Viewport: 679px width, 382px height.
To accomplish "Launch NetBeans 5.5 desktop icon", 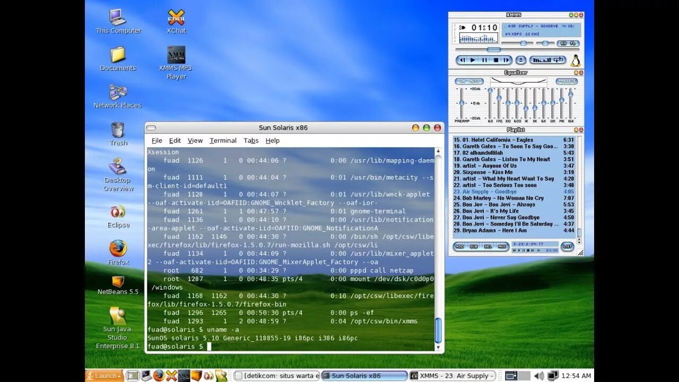I will 118,285.
